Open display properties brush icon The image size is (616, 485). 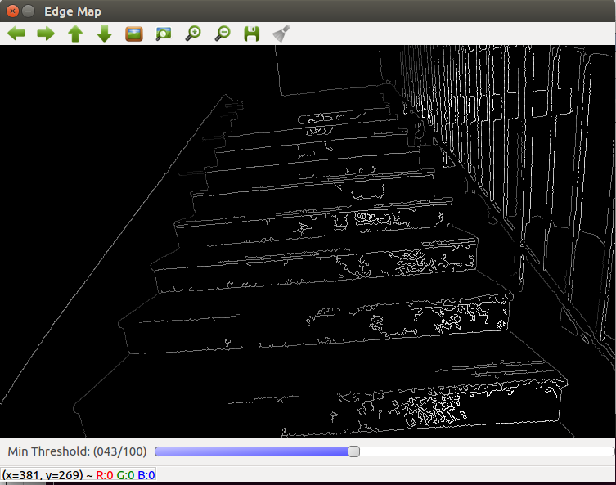point(281,34)
